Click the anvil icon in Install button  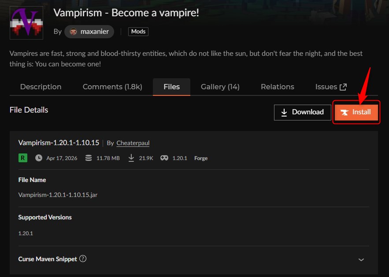[x=345, y=112]
